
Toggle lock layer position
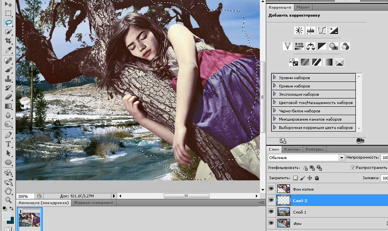click(x=309, y=178)
